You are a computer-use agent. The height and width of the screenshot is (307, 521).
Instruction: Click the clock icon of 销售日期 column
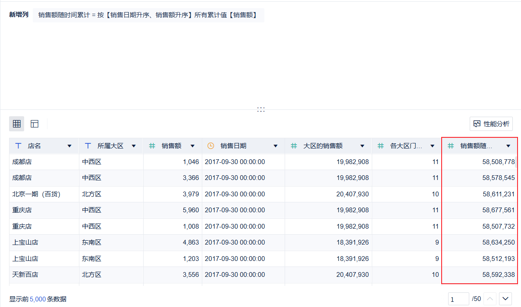(210, 146)
